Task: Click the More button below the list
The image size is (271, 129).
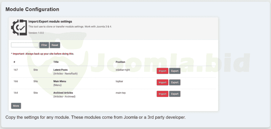Action: point(16,106)
